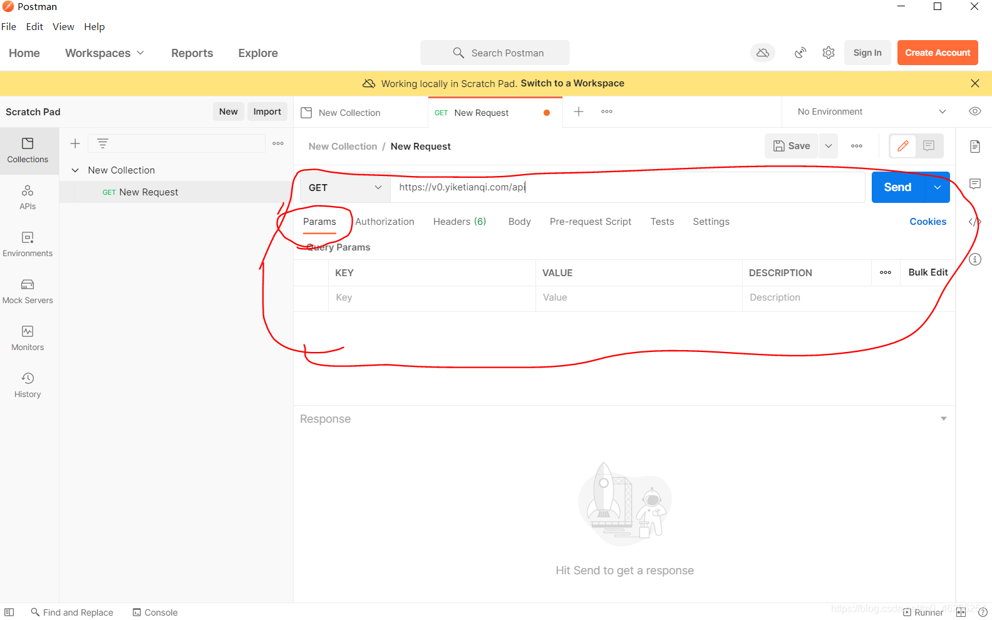
Task: Open the request info icon in the right sidebar
Action: click(975, 259)
